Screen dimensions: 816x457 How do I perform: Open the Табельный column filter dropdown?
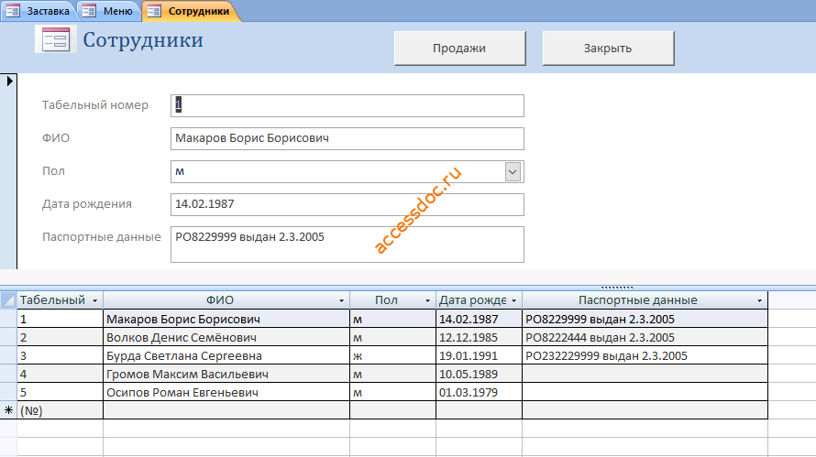point(94,300)
